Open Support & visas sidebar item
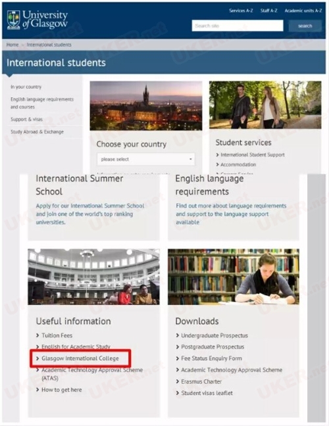Screen dimensions: 329x426 26,119
